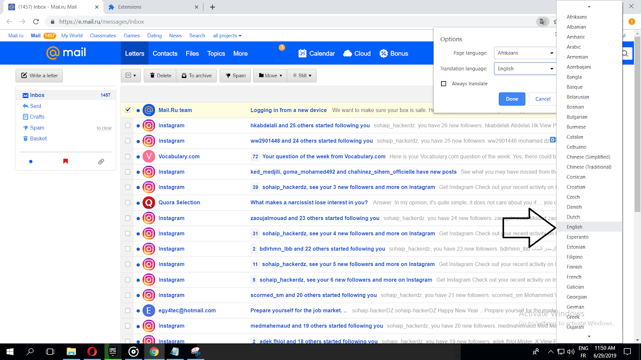Click Instagram avatar in the hkabdelali row
The height and width of the screenshot is (360, 641).
(149, 126)
